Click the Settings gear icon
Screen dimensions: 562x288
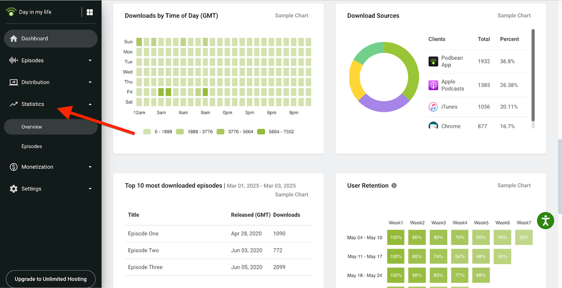click(x=14, y=188)
